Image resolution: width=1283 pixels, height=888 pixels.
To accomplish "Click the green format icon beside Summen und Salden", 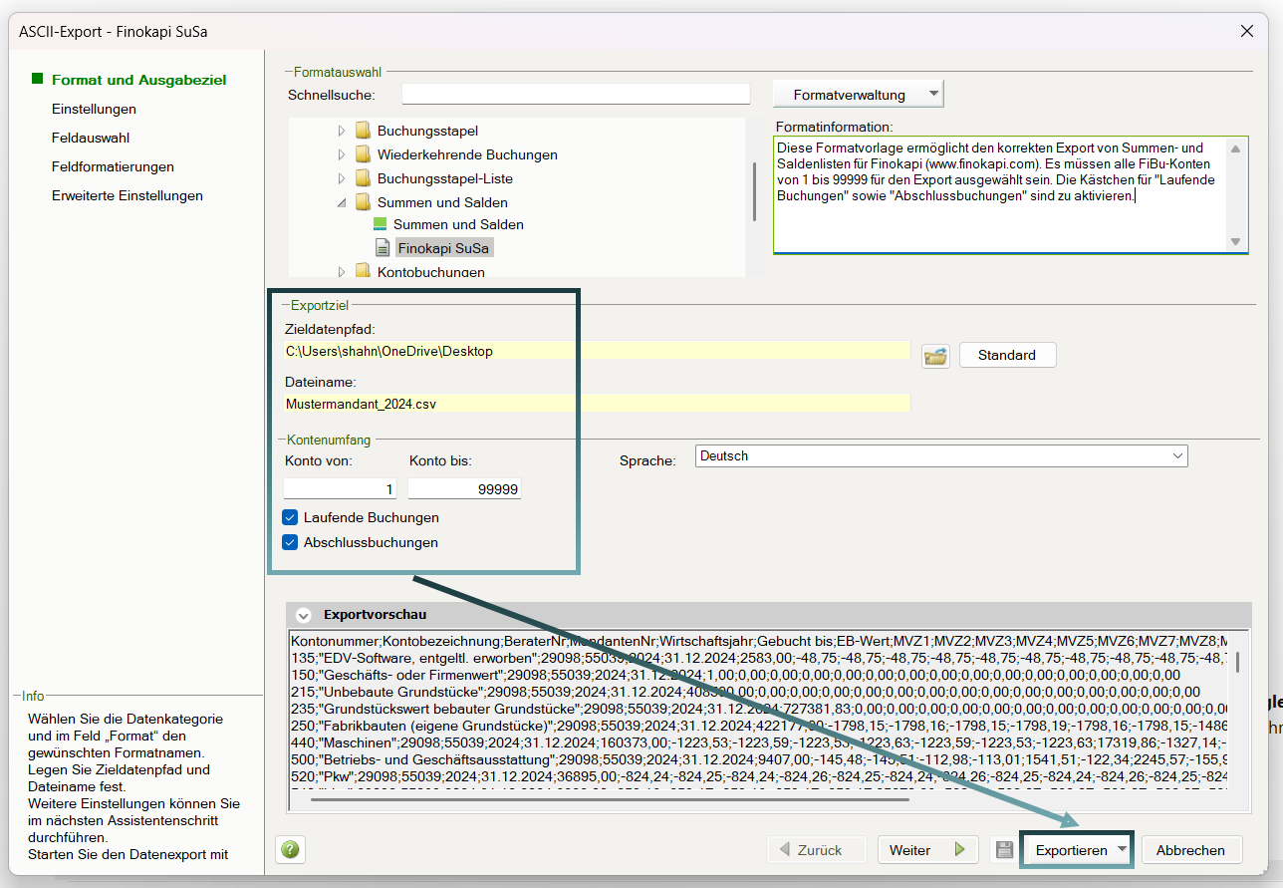I will point(380,224).
